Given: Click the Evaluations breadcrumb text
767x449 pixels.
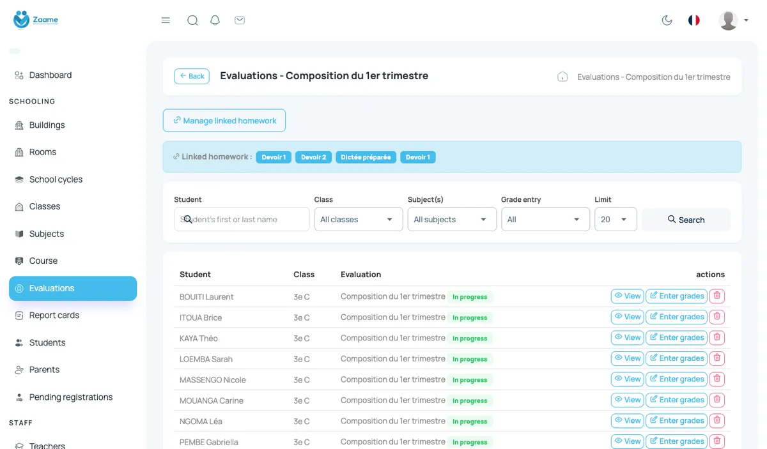Looking at the screenshot, I should point(654,77).
